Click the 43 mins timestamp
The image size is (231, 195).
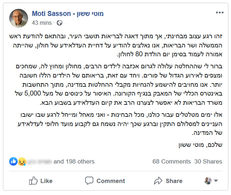click(42, 23)
